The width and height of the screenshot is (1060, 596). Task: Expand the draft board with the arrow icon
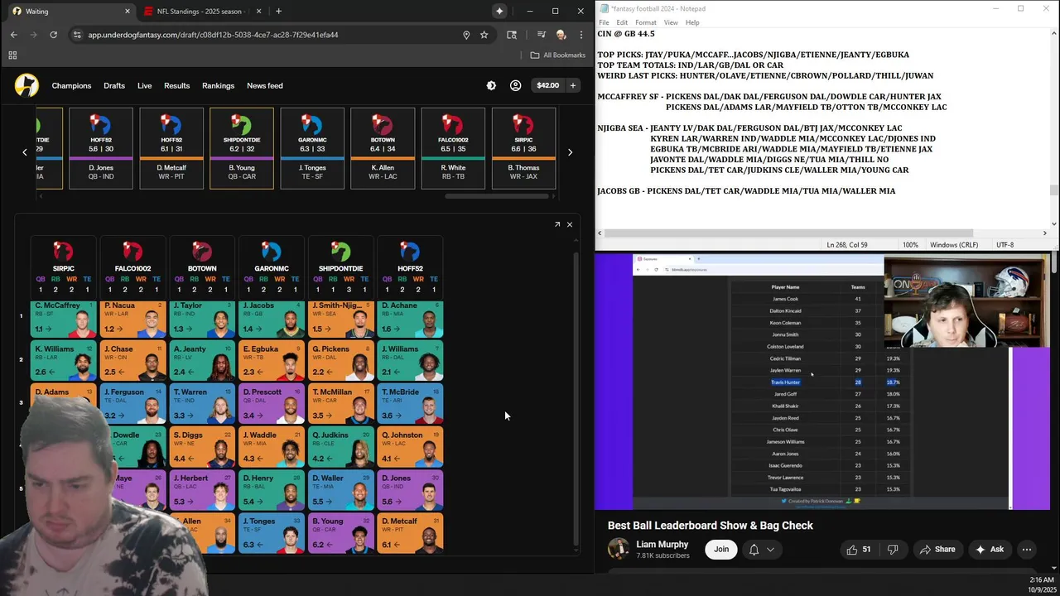click(x=557, y=224)
